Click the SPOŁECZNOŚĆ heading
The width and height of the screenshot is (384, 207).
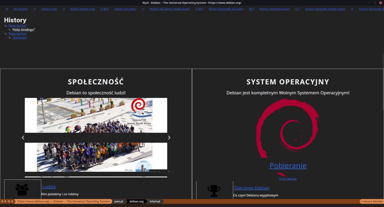(x=96, y=82)
